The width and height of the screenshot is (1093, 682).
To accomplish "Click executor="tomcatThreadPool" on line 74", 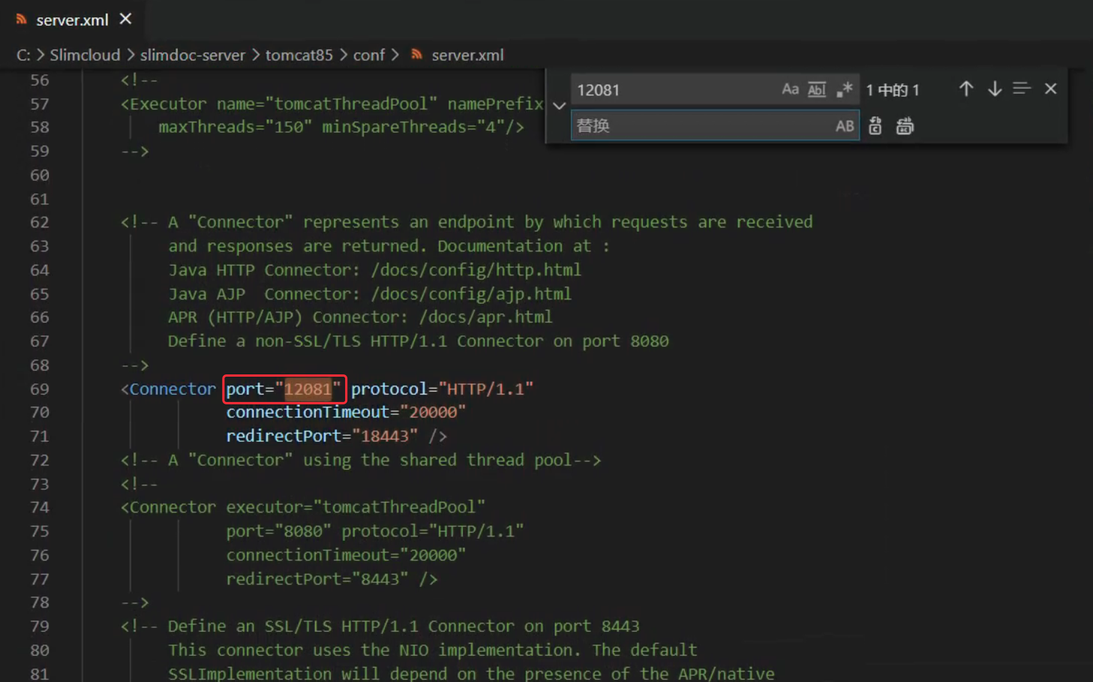I will (x=356, y=507).
